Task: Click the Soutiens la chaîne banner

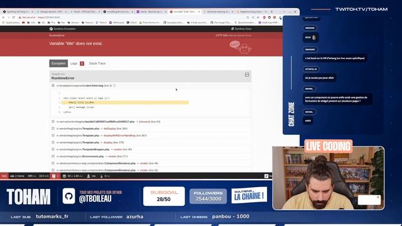Action: [x=249, y=195]
